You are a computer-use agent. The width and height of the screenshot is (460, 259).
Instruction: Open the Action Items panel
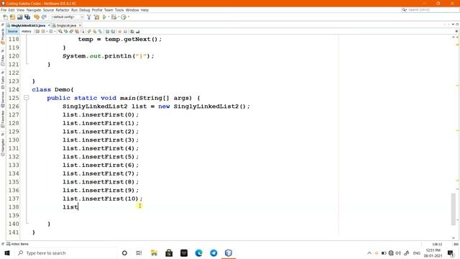(x=17, y=244)
